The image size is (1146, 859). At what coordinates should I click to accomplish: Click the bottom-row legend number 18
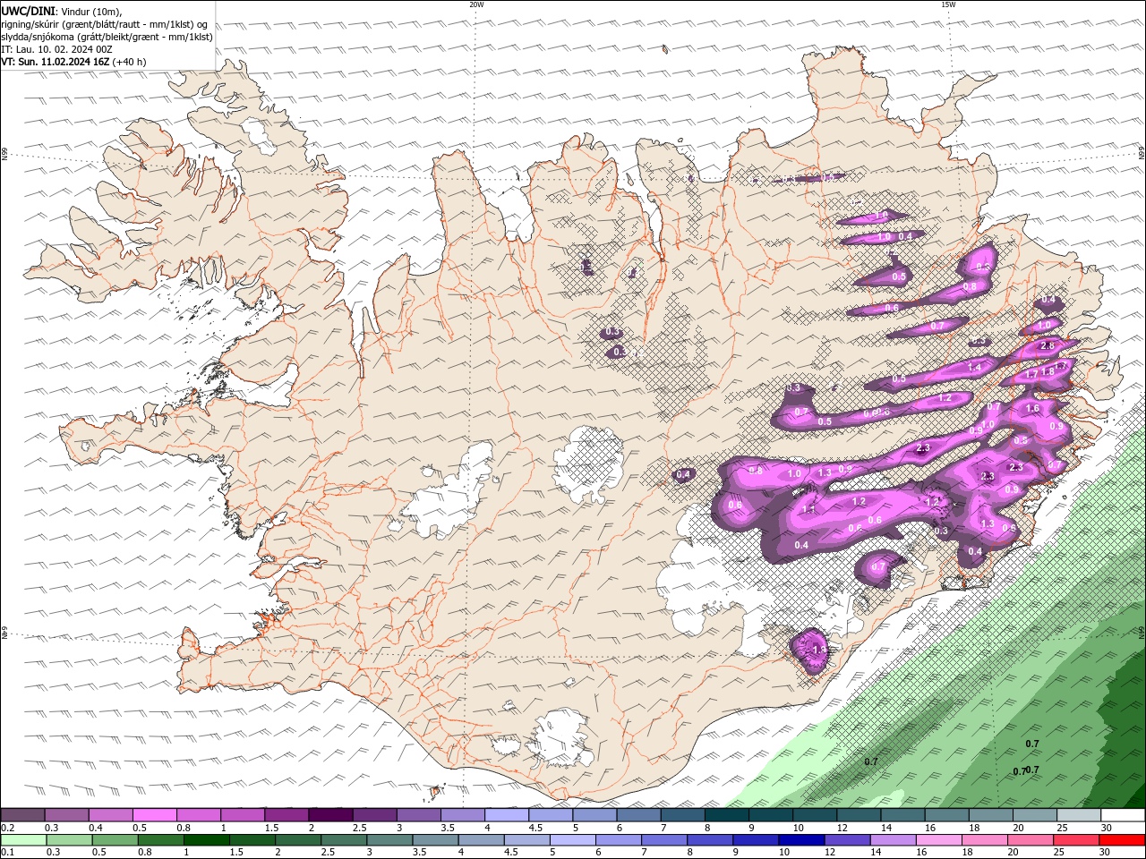(x=966, y=853)
